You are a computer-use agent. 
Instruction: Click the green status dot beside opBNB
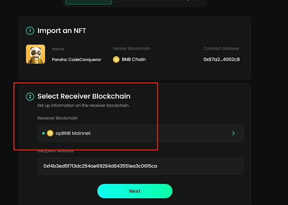coord(43,133)
